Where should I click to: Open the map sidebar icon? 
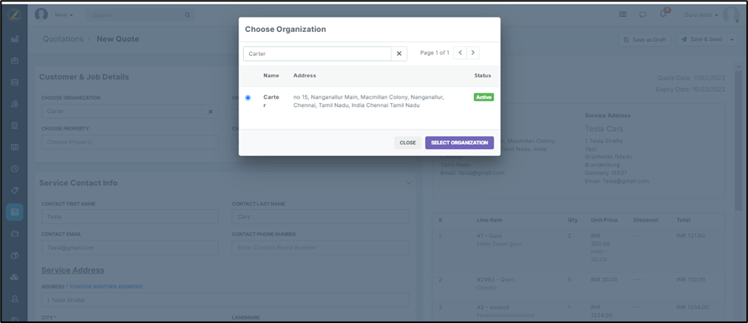click(x=14, y=147)
